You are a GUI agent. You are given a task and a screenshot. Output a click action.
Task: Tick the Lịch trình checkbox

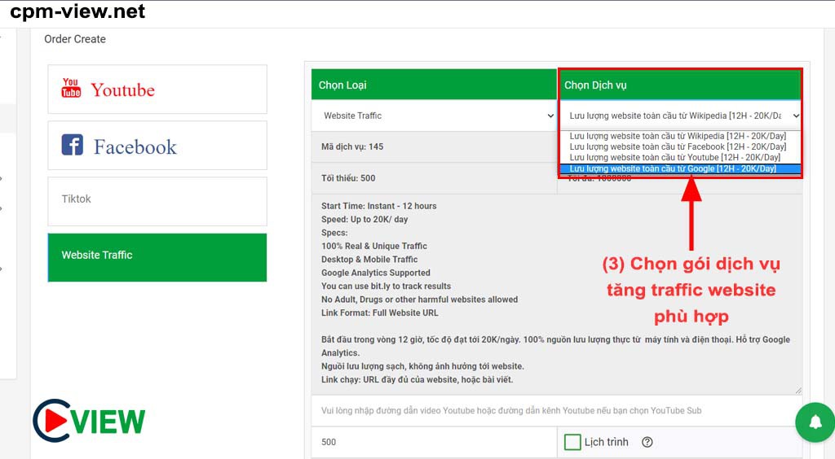click(572, 442)
